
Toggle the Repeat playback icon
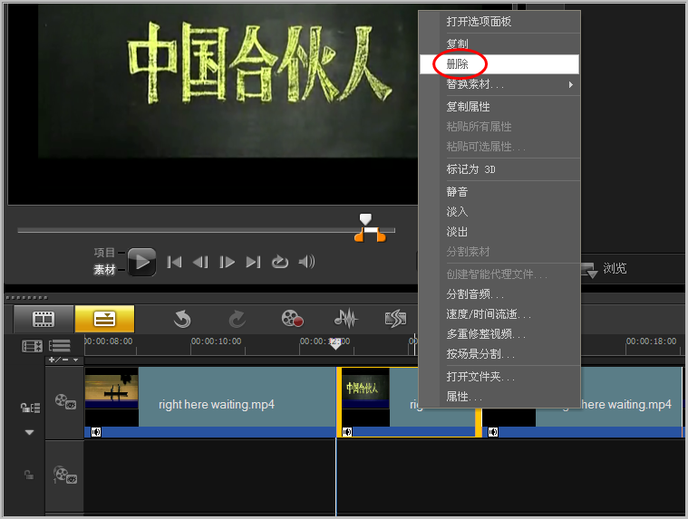(279, 262)
